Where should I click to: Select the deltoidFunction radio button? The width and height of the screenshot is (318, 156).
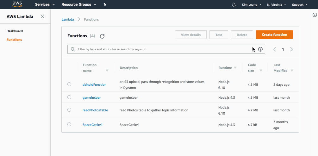pos(69,84)
